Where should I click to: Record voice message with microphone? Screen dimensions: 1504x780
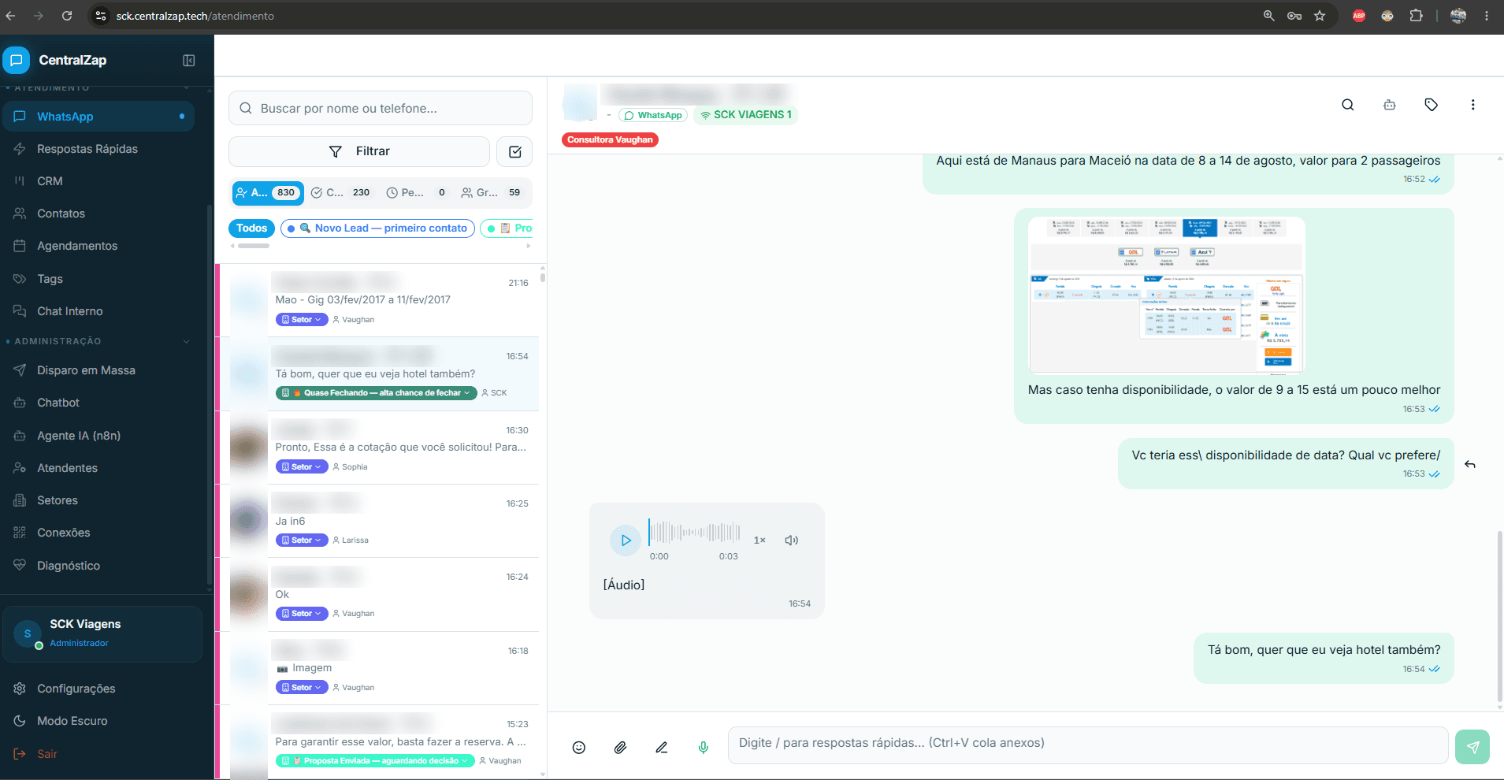(704, 748)
